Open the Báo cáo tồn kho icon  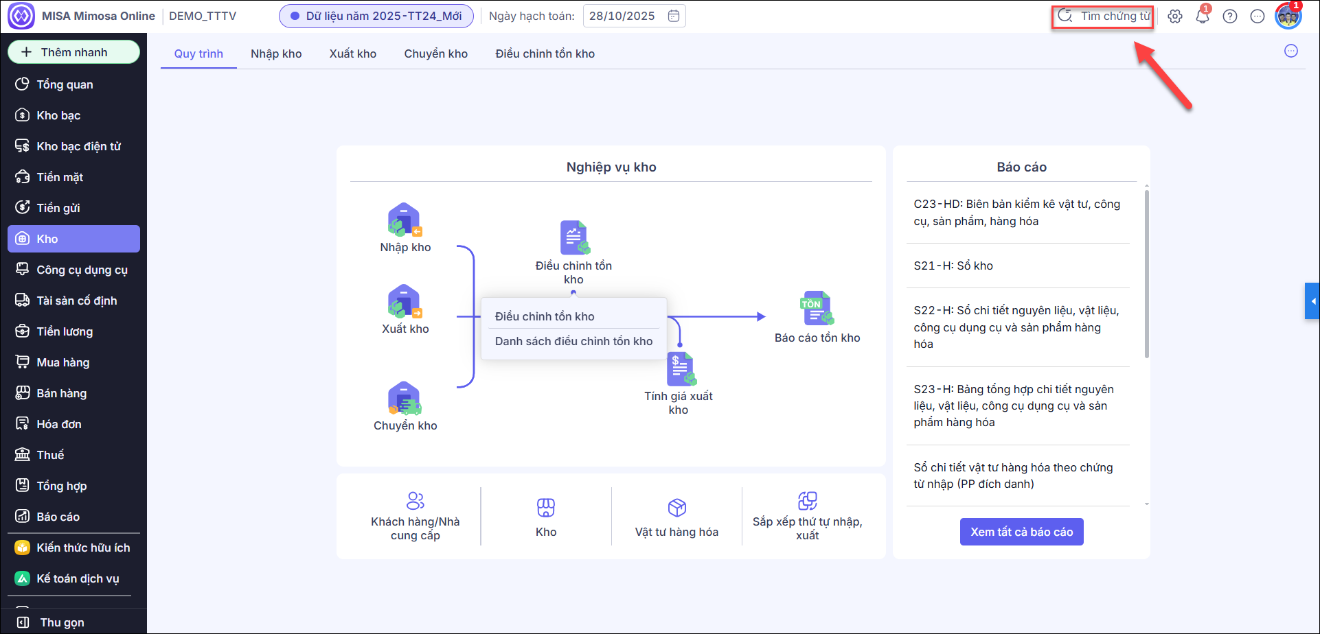(x=817, y=309)
